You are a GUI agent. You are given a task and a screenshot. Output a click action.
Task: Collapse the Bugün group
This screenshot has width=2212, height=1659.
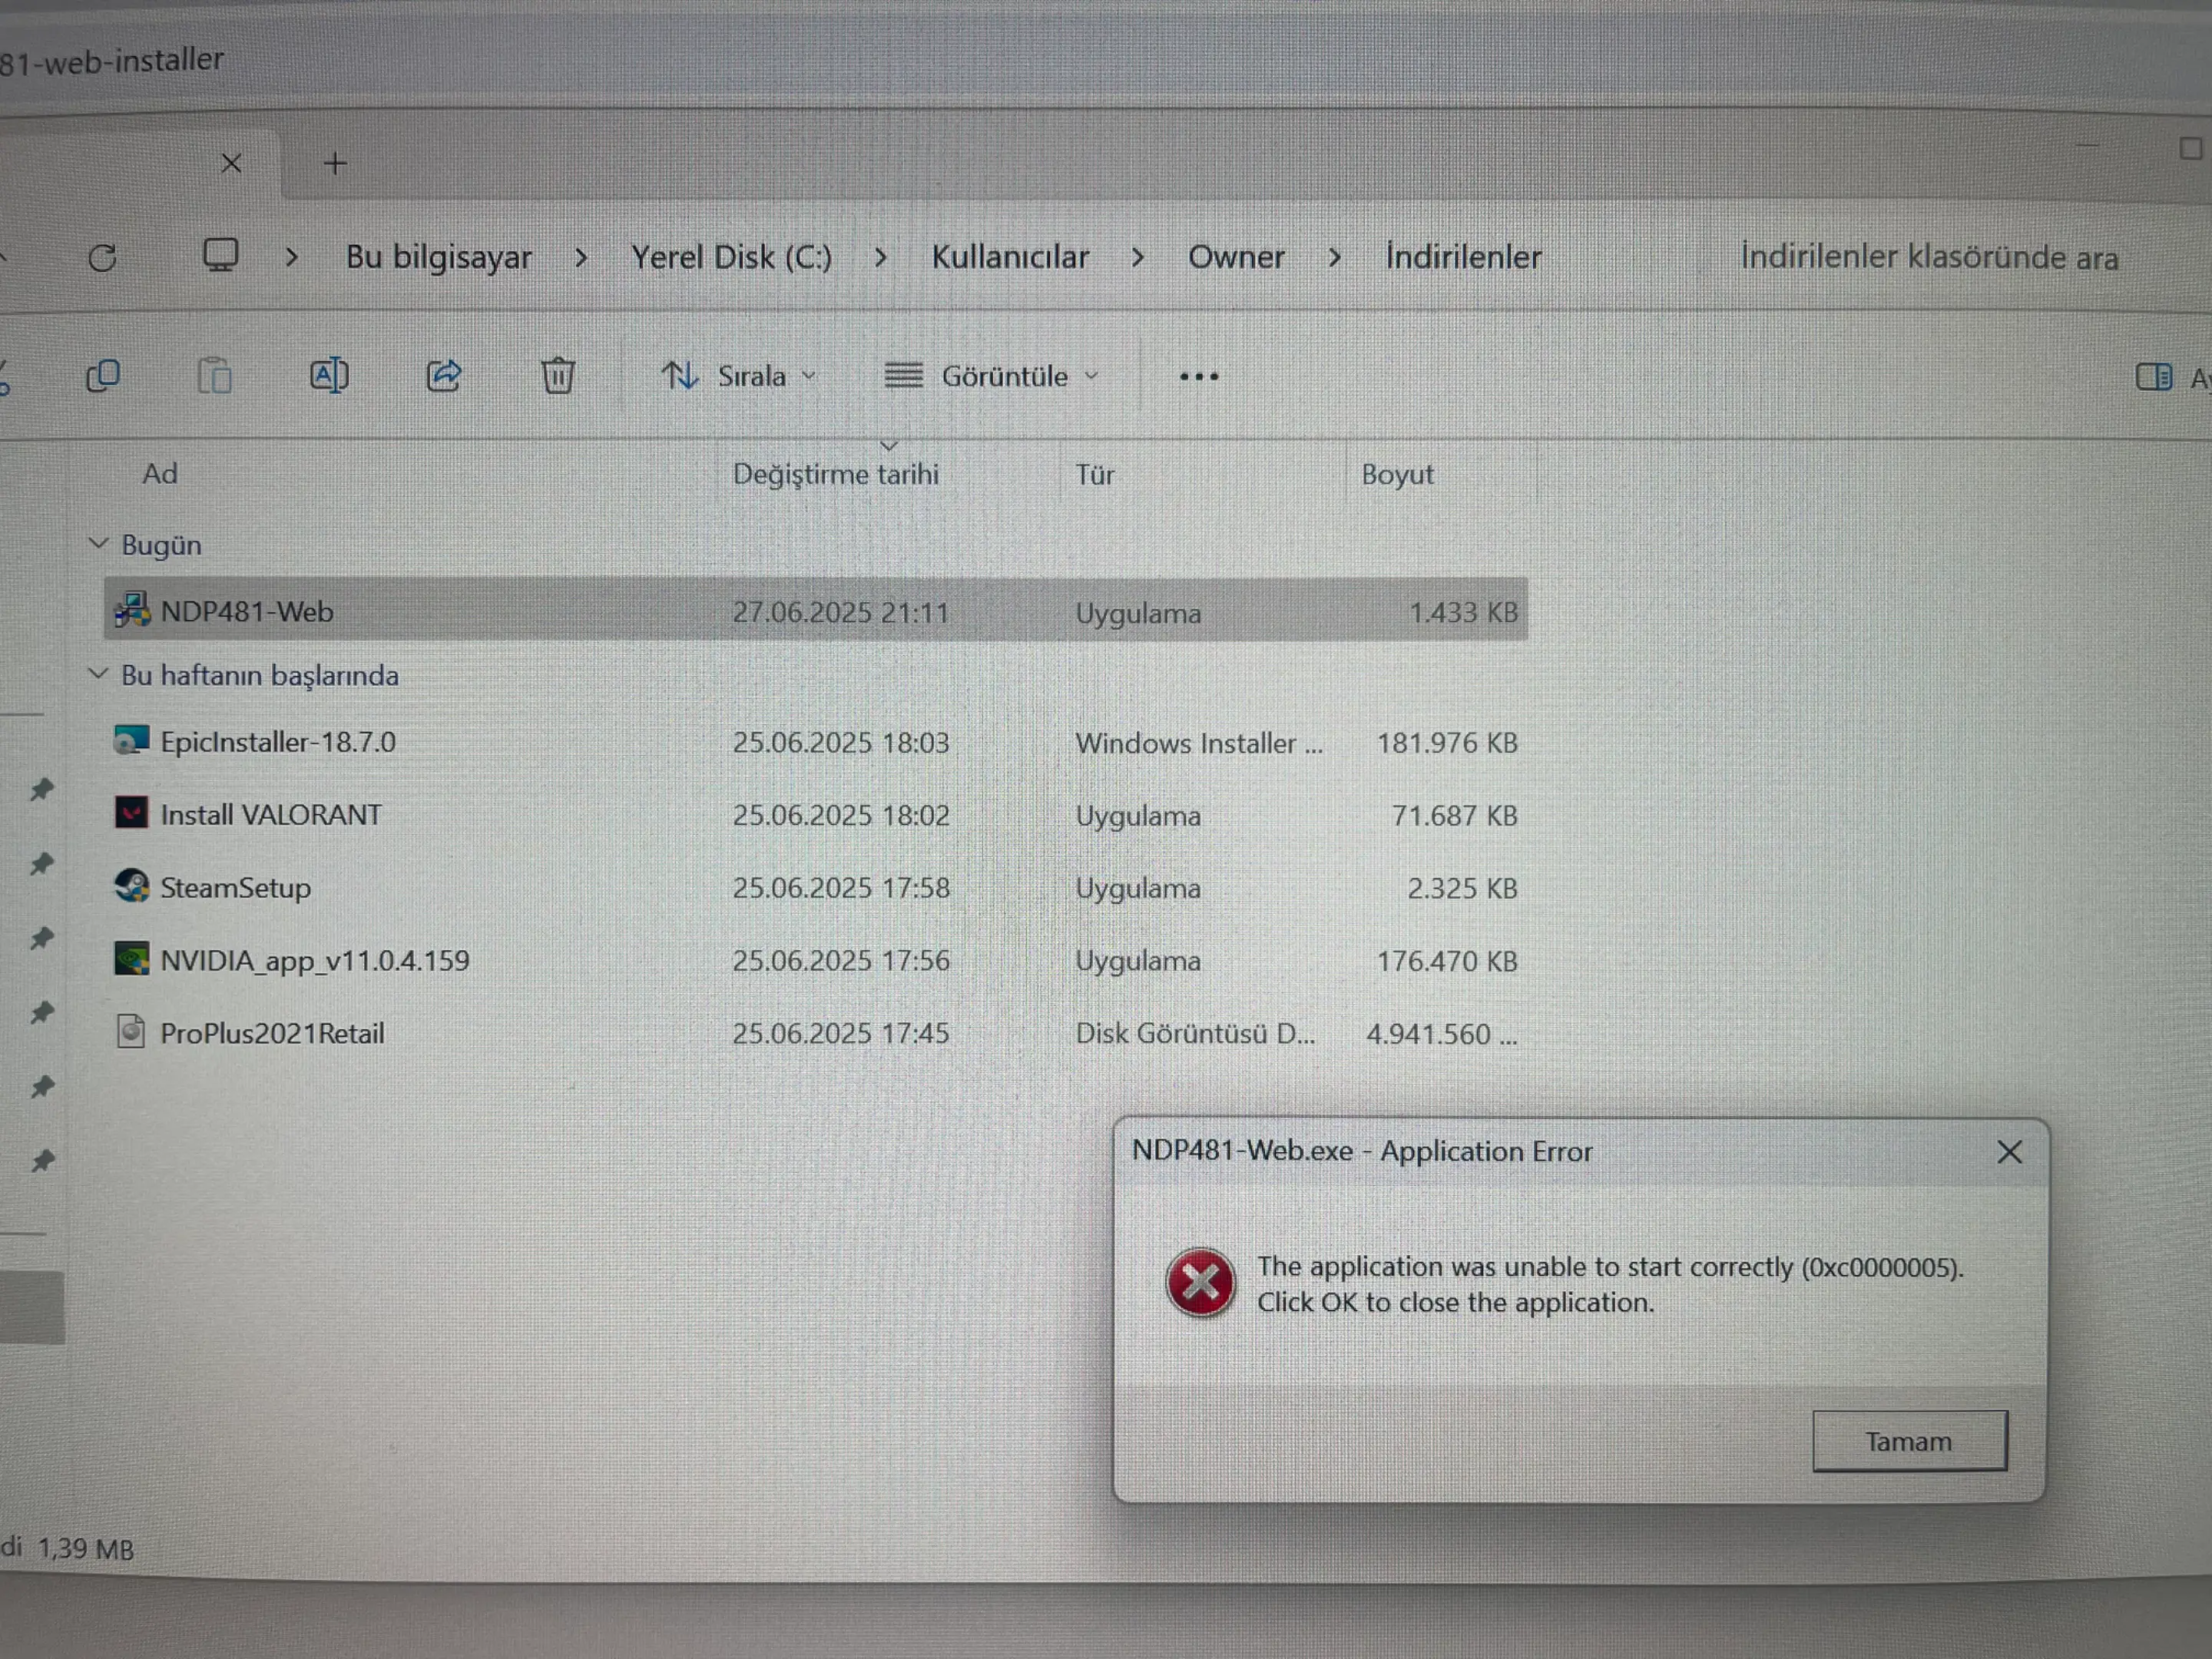point(98,544)
